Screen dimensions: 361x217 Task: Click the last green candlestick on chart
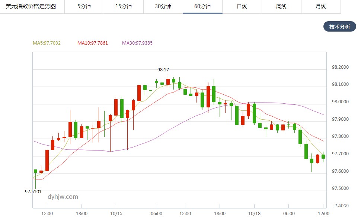point(323,157)
